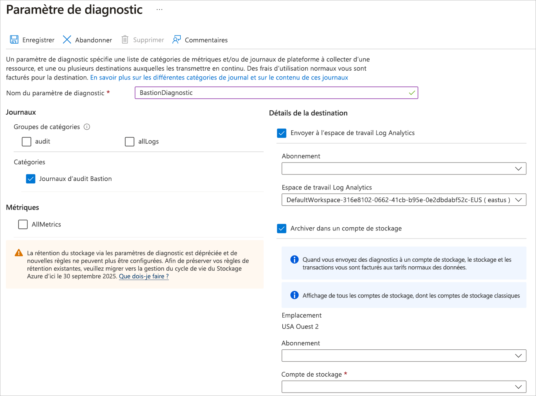536x396 pixels.
Task: Uncheck Envoyer à l'espace de travail Log Analytics
Action: pos(282,133)
